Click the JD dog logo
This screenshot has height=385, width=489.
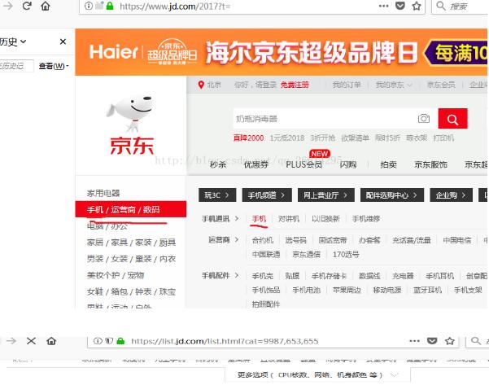pos(131,125)
